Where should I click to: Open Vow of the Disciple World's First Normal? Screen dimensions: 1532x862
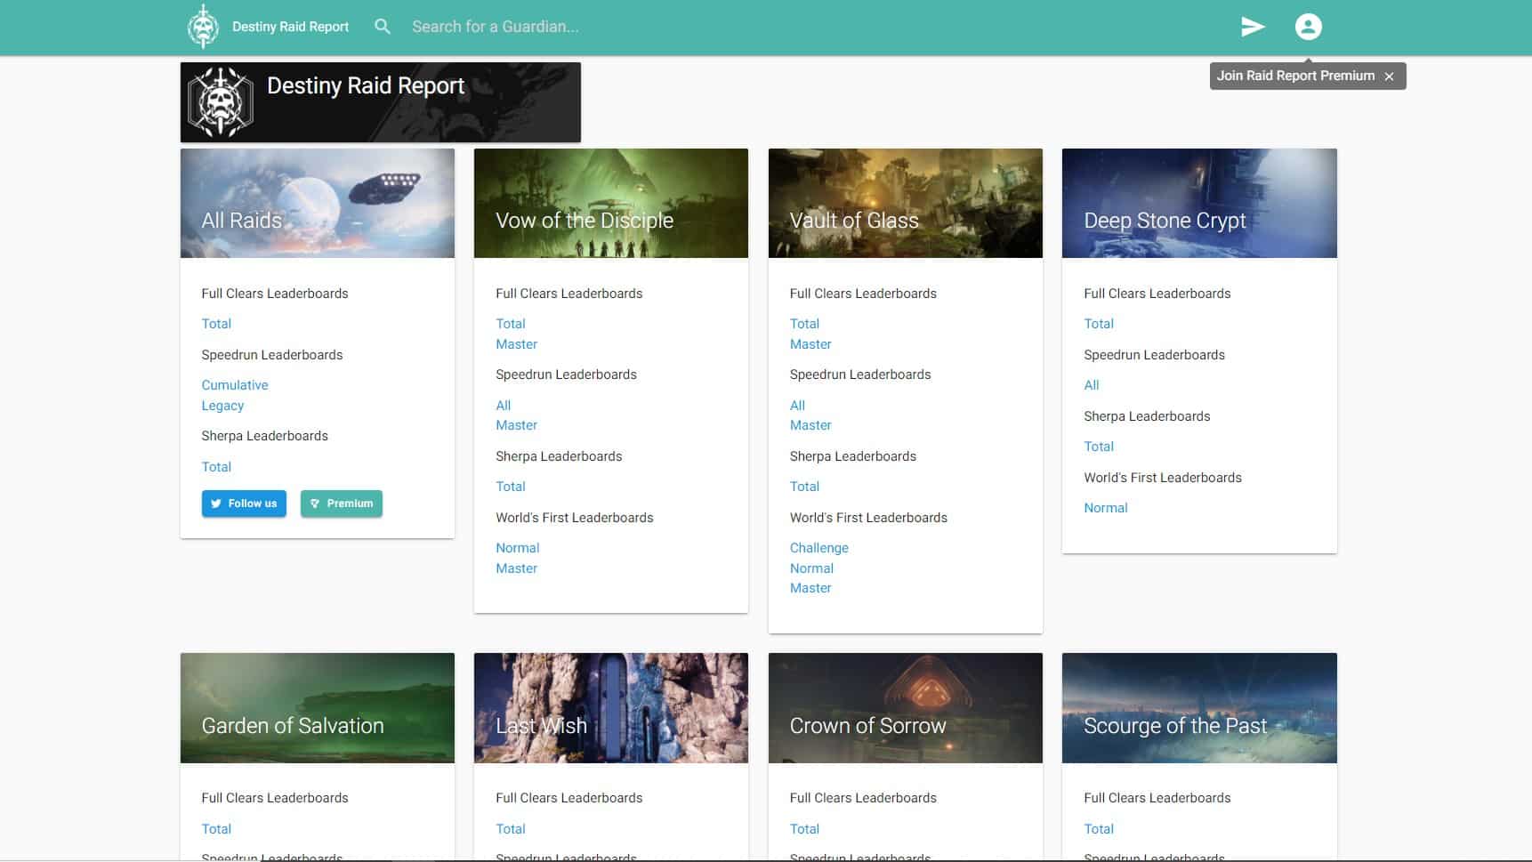tap(518, 548)
